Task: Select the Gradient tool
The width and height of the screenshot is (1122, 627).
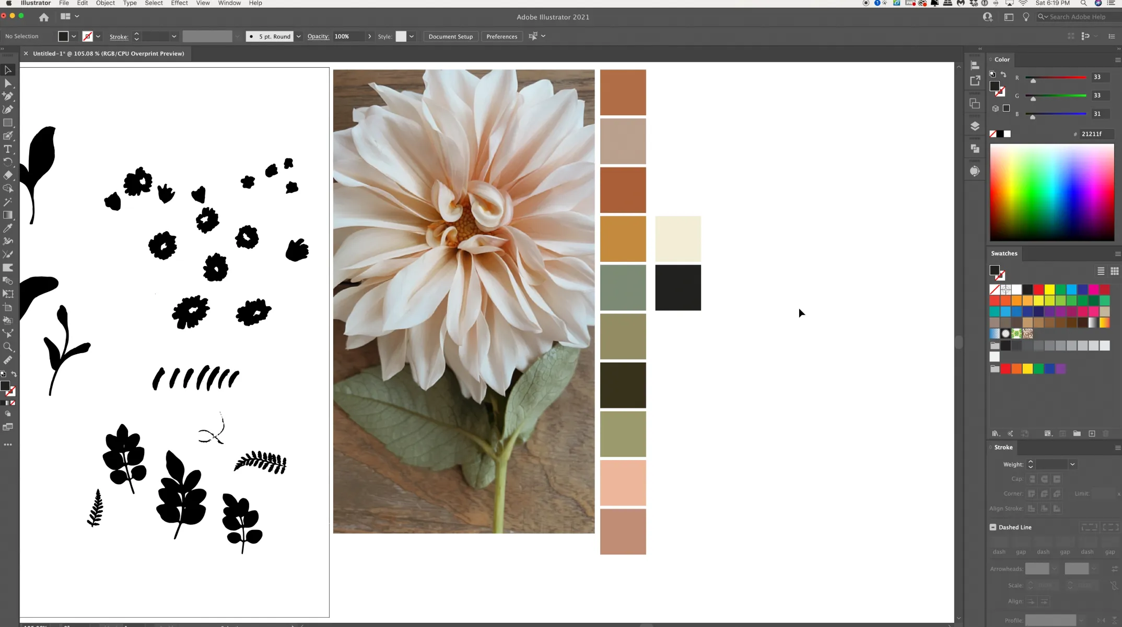Action: (8, 215)
